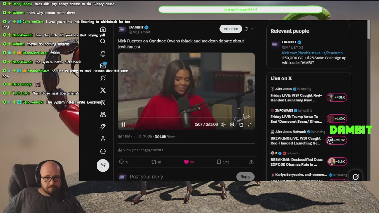Viewport: 379px width, 213px height.
Task: Open the Grok icon in sidebar
Action: tap(103, 78)
